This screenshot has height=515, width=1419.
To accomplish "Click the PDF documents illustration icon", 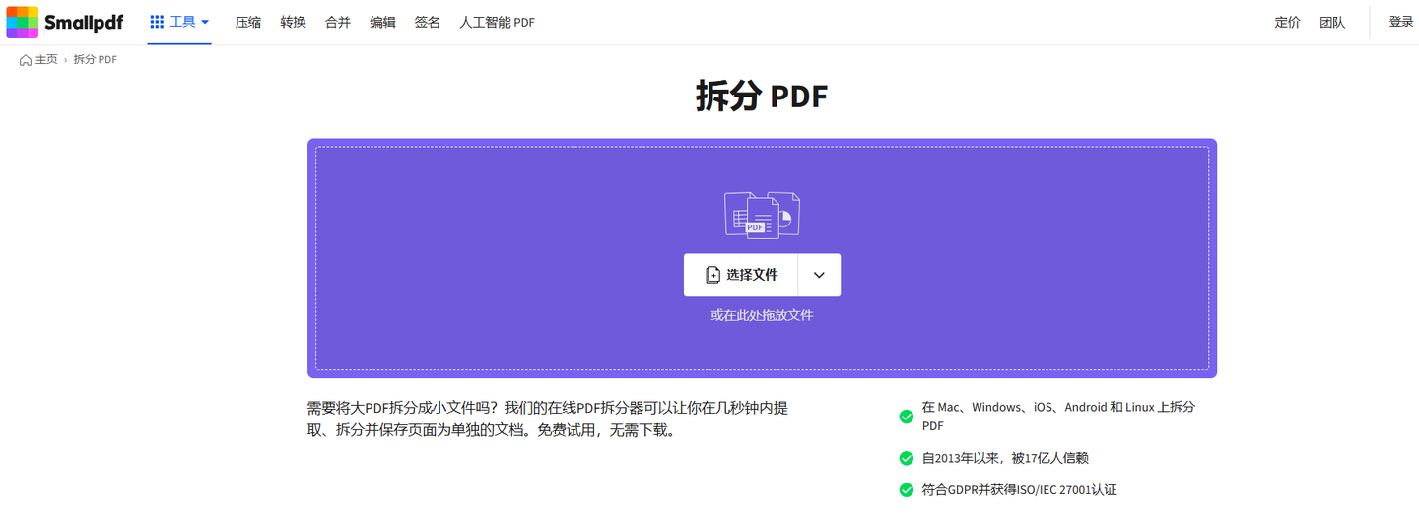I will click(762, 214).
